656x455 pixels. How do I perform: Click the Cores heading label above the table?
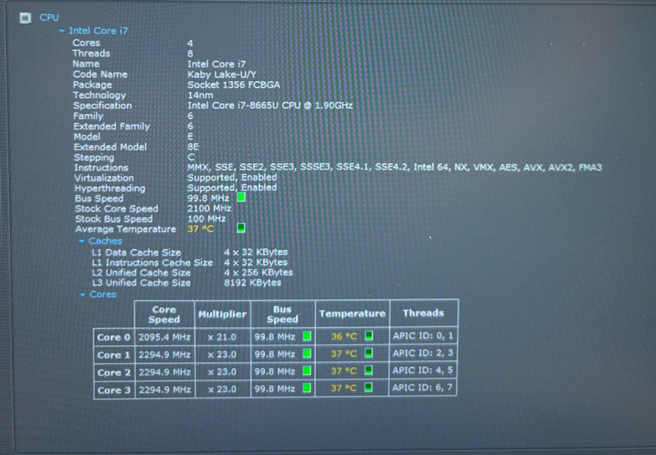tap(103, 294)
